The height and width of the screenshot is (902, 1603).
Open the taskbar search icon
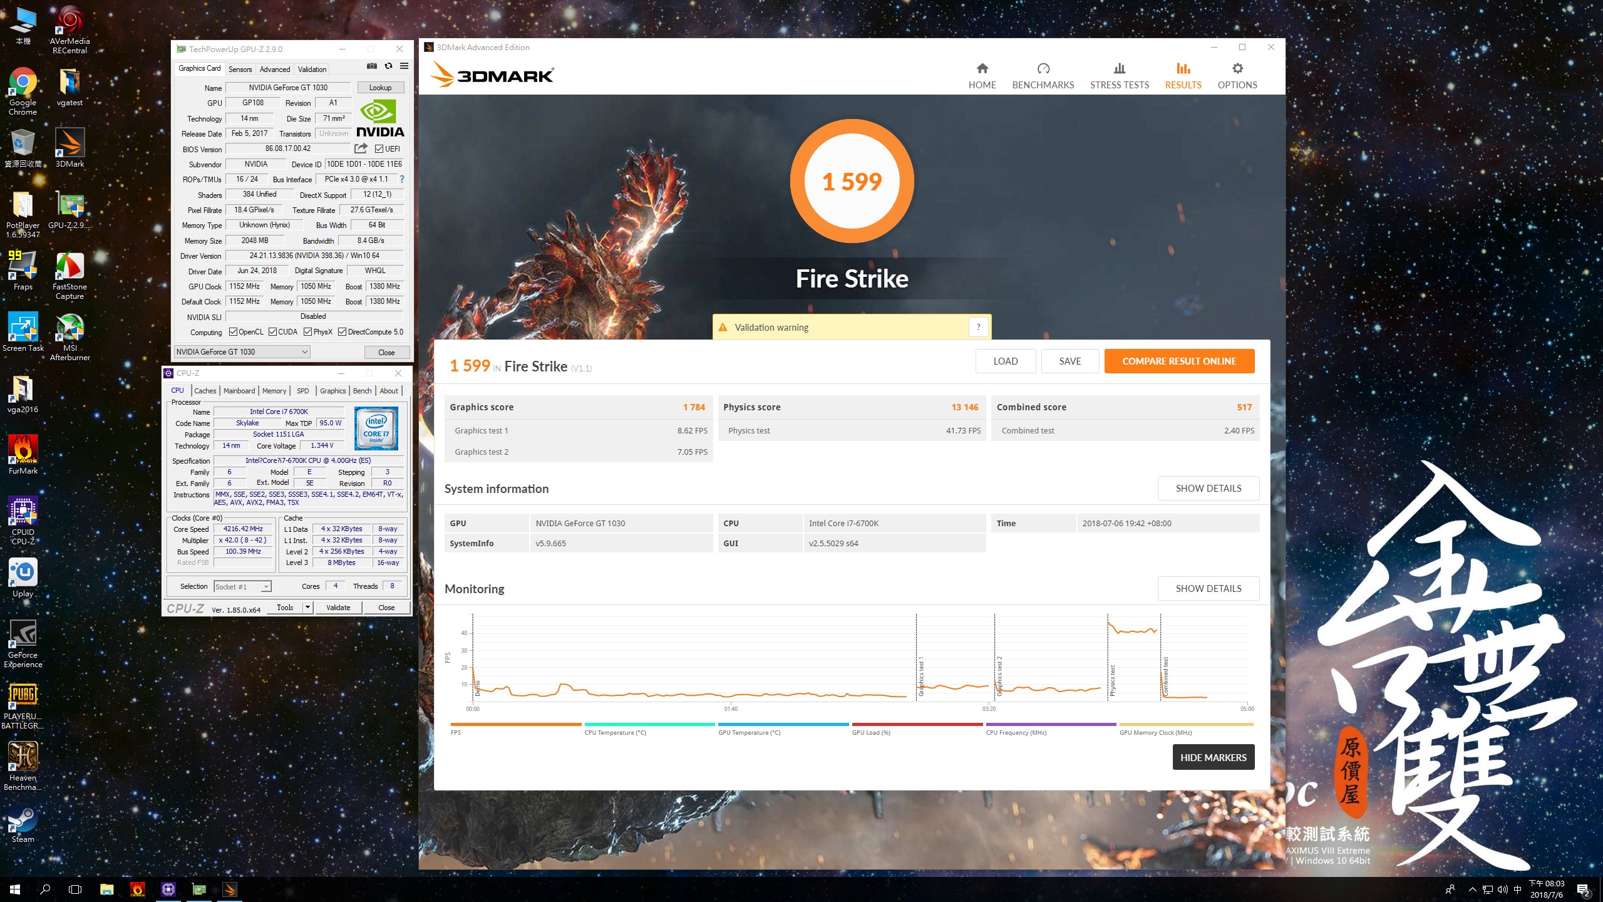point(45,889)
